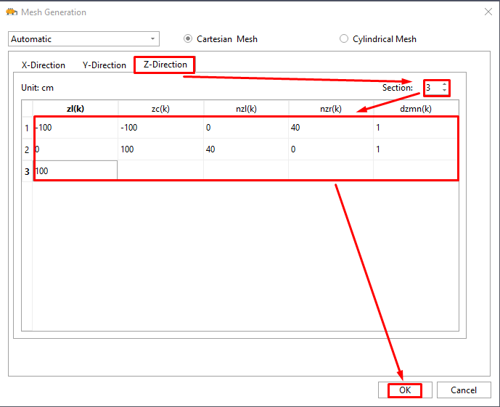Select row 3 zl(k) cell containing 100
Viewport: 500px width, 407px height.
75,170
